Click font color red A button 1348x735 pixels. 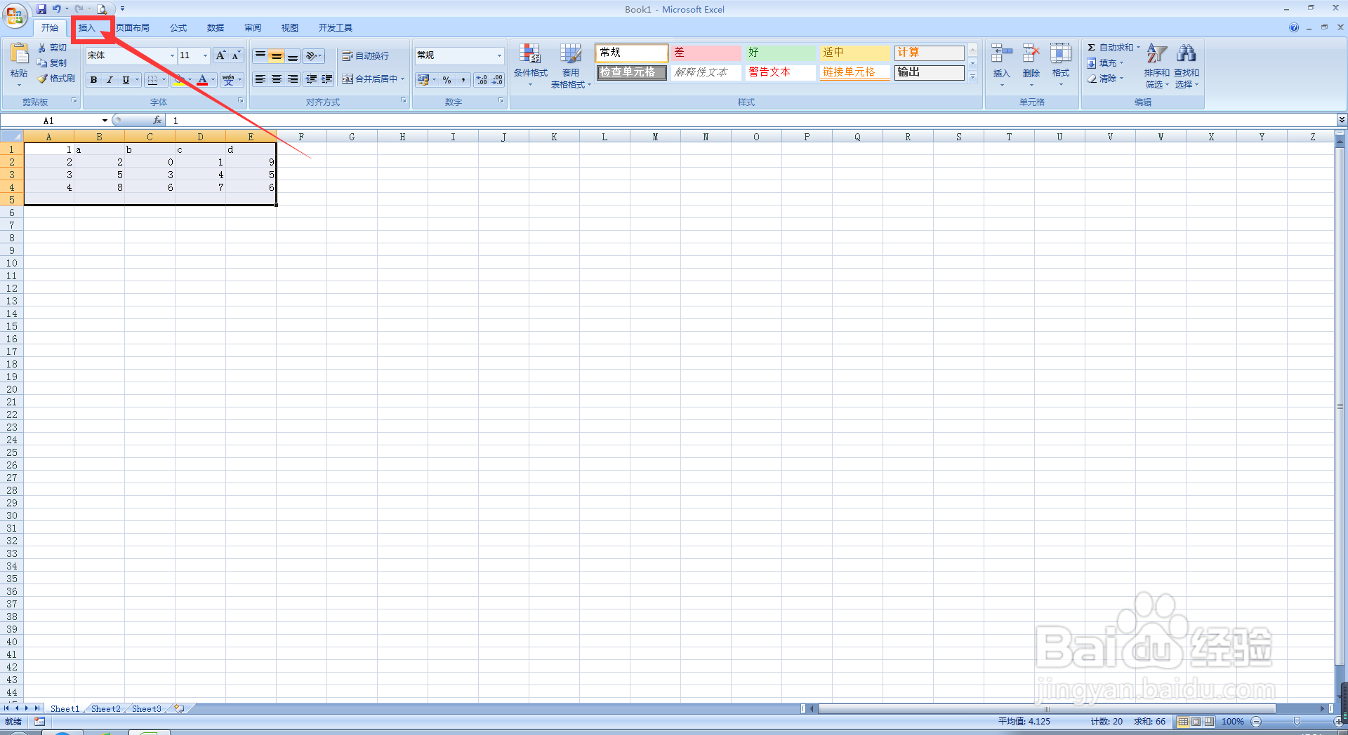pyautogui.click(x=202, y=80)
